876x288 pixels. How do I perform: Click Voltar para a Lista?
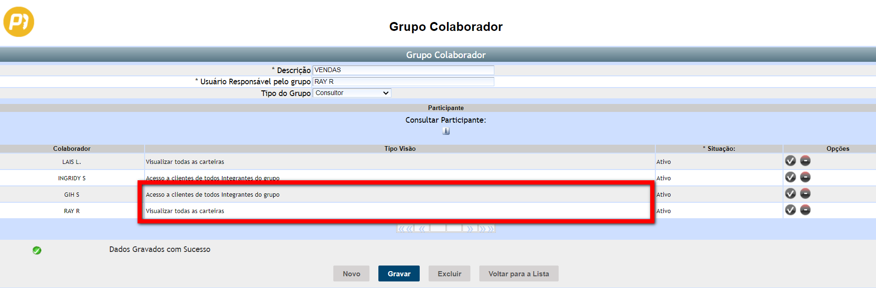click(518, 274)
